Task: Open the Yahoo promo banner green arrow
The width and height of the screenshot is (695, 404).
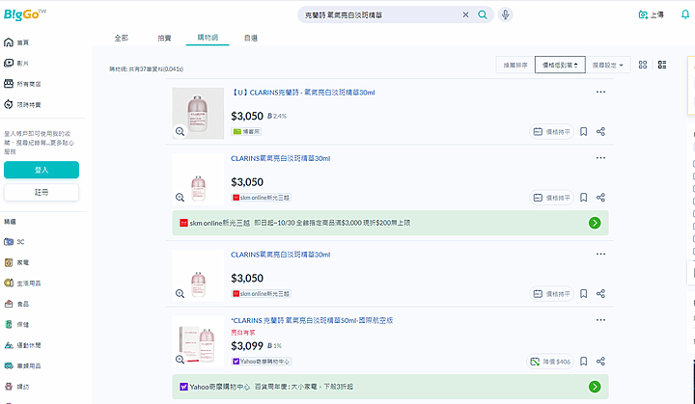Action: (595, 387)
